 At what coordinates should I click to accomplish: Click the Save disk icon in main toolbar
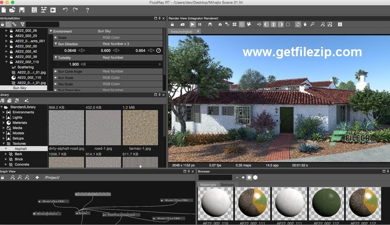(22, 9)
